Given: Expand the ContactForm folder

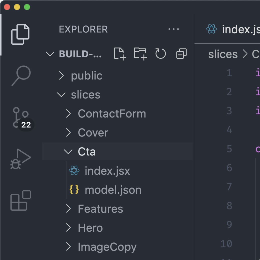Looking at the screenshot, I should (68, 113).
